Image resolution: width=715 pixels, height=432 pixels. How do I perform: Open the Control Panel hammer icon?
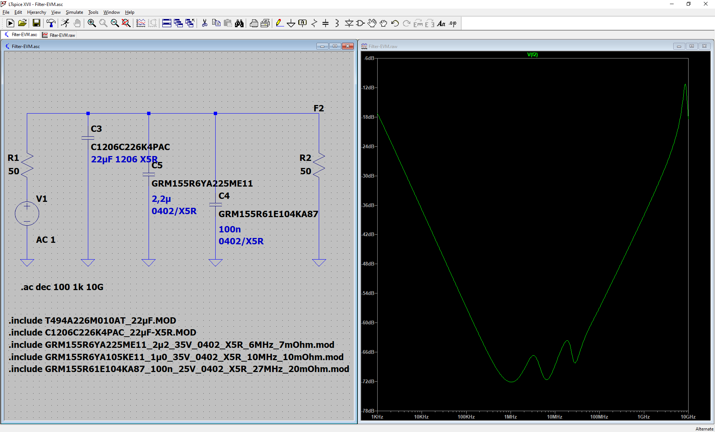pos(51,23)
